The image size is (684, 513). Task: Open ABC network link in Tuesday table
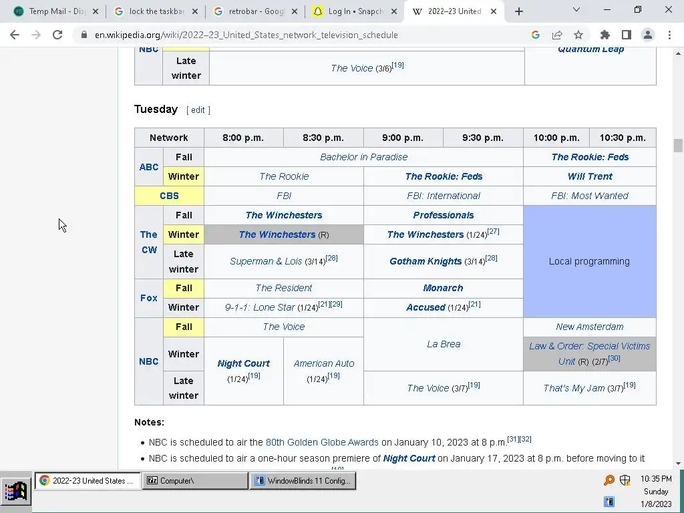149,167
